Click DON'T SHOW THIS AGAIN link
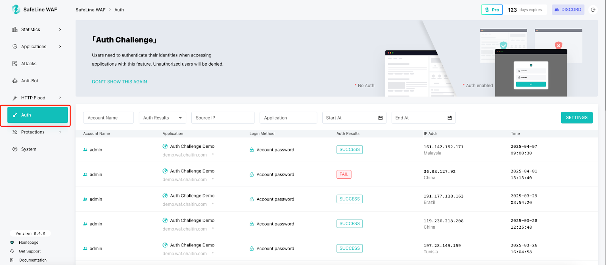Image resolution: width=606 pixels, height=265 pixels. 119,82
